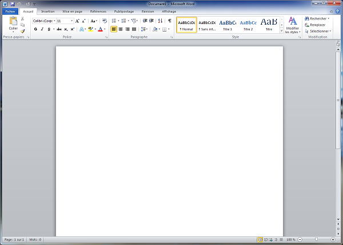
Task: Open the Insertion ribbon tab
Action: pyautogui.click(x=48, y=11)
